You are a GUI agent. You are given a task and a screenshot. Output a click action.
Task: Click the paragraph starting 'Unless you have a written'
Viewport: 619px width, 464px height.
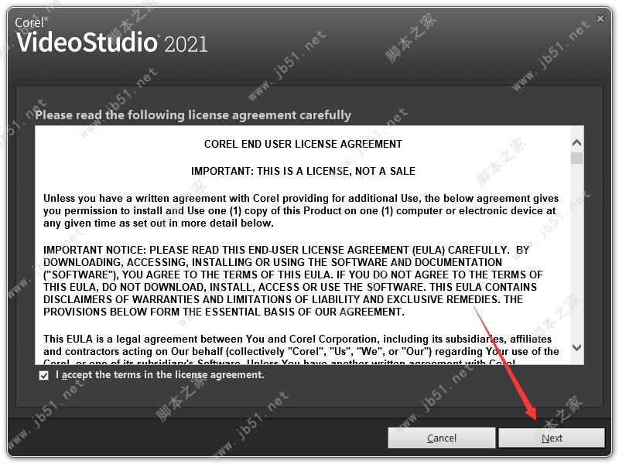tap(301, 210)
